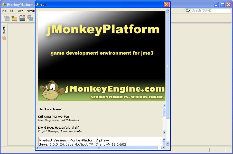Click the name Kirill Vainer 'Momoko_Fan'
This screenshot has height=154, width=233.
tap(54, 117)
